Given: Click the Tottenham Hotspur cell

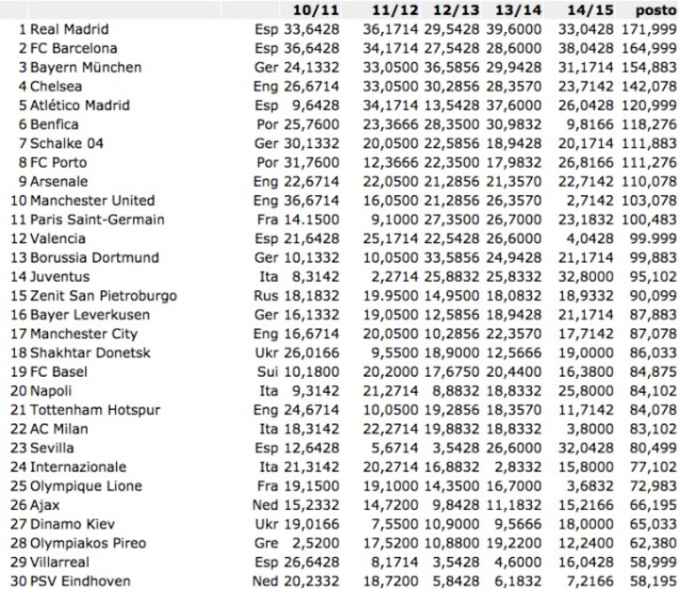Looking at the screenshot, I should click(x=95, y=410).
